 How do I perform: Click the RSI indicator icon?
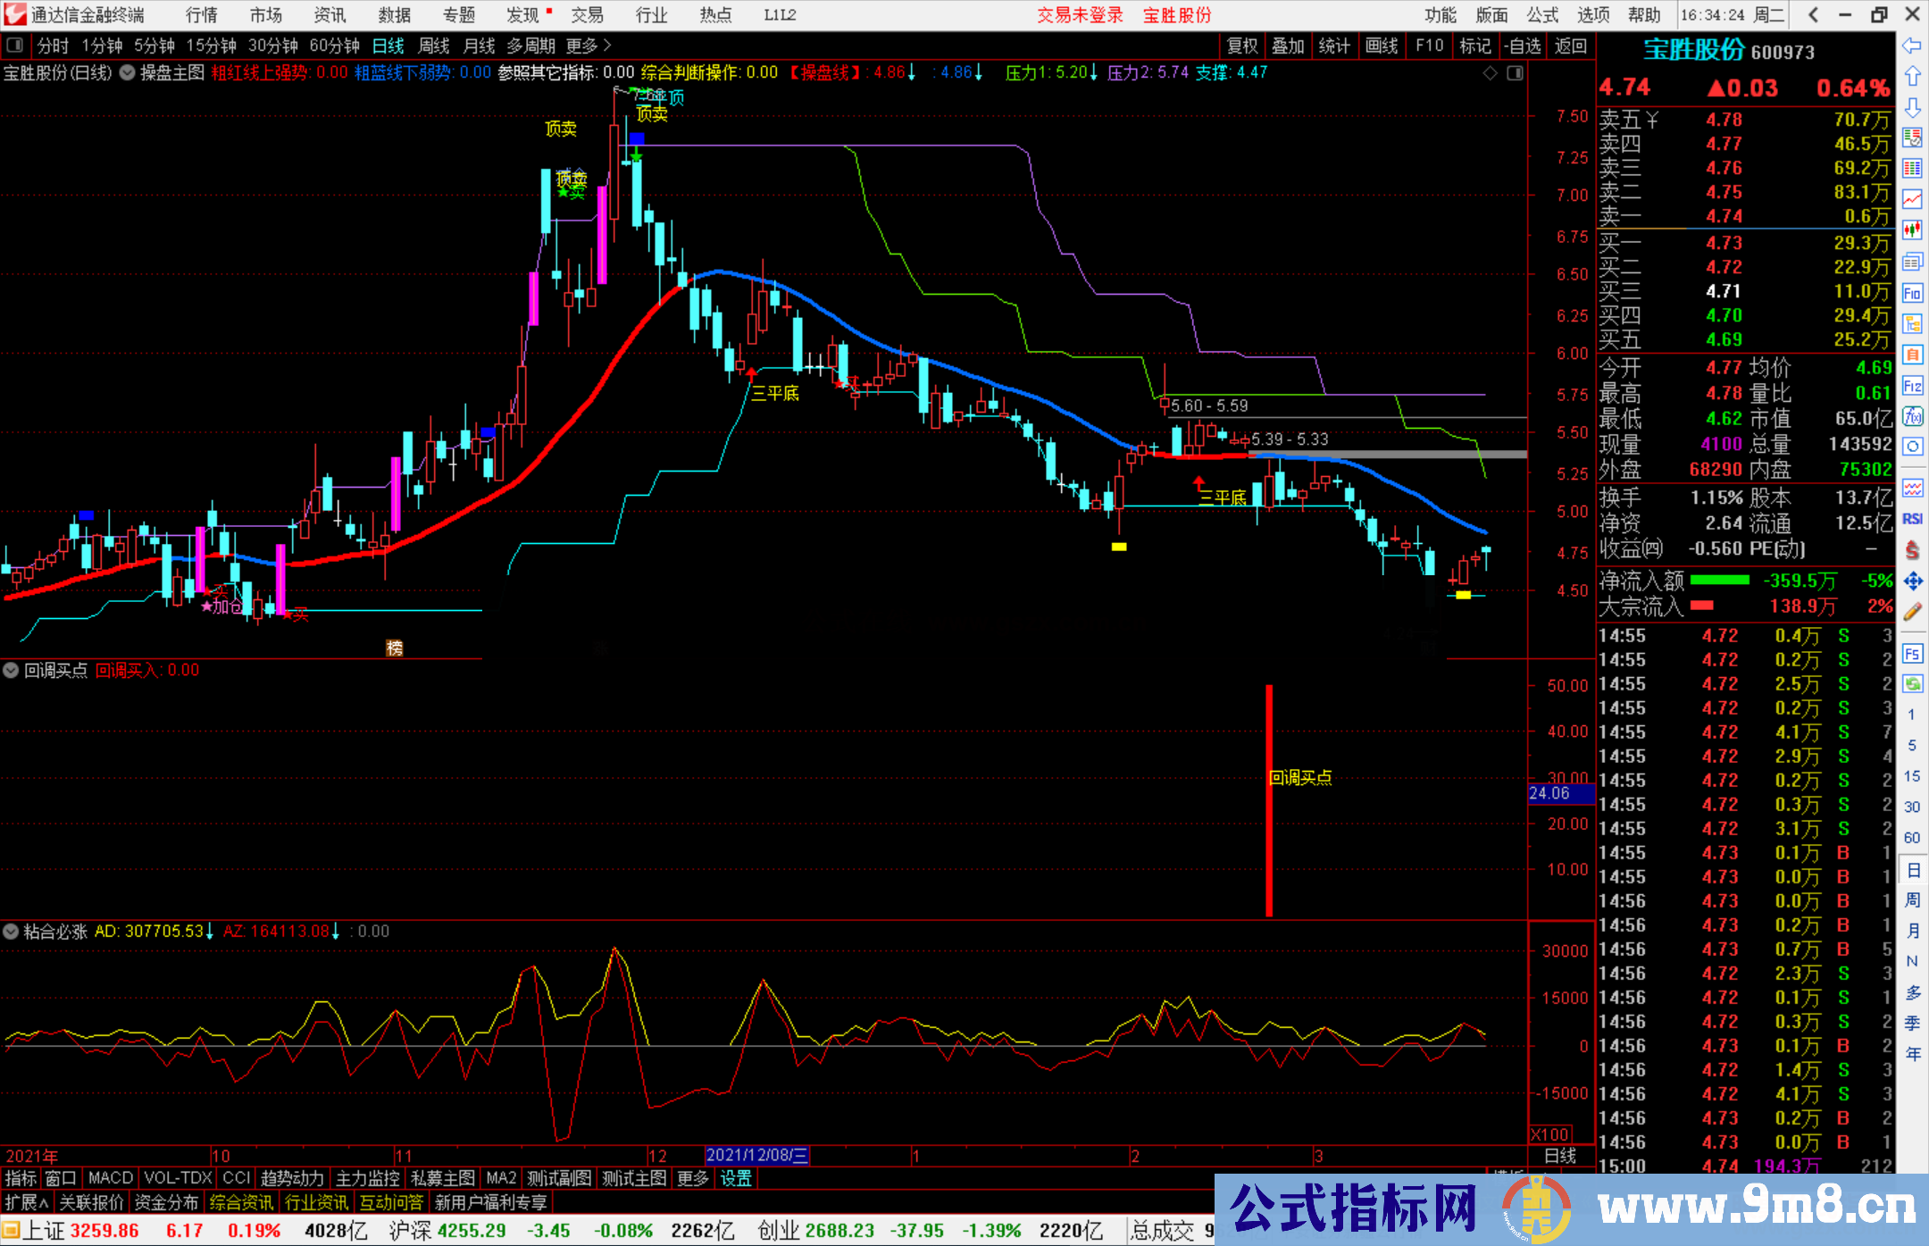click(x=1912, y=519)
